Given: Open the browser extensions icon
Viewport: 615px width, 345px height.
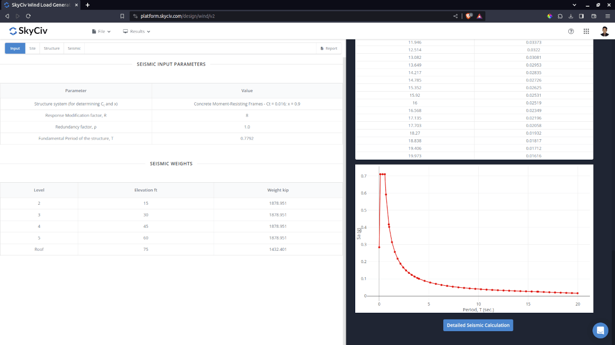Looking at the screenshot, I should (x=560, y=16).
